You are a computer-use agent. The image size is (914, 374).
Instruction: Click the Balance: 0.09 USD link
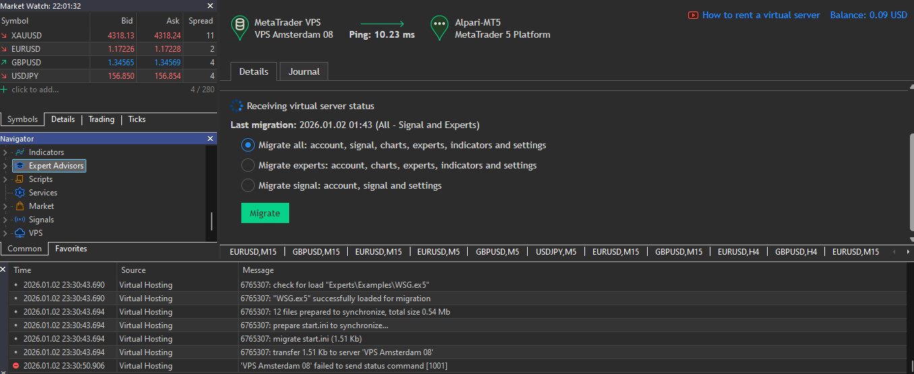click(x=869, y=15)
